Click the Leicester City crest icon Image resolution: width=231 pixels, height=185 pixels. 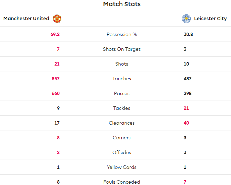[x=186, y=19]
